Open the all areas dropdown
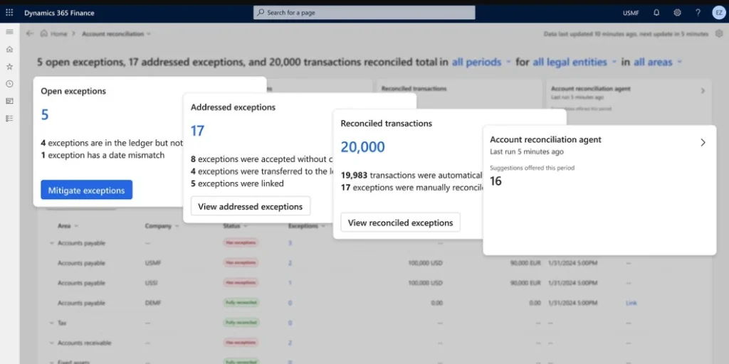Viewport: 729px width, 364px height. pyautogui.click(x=657, y=62)
